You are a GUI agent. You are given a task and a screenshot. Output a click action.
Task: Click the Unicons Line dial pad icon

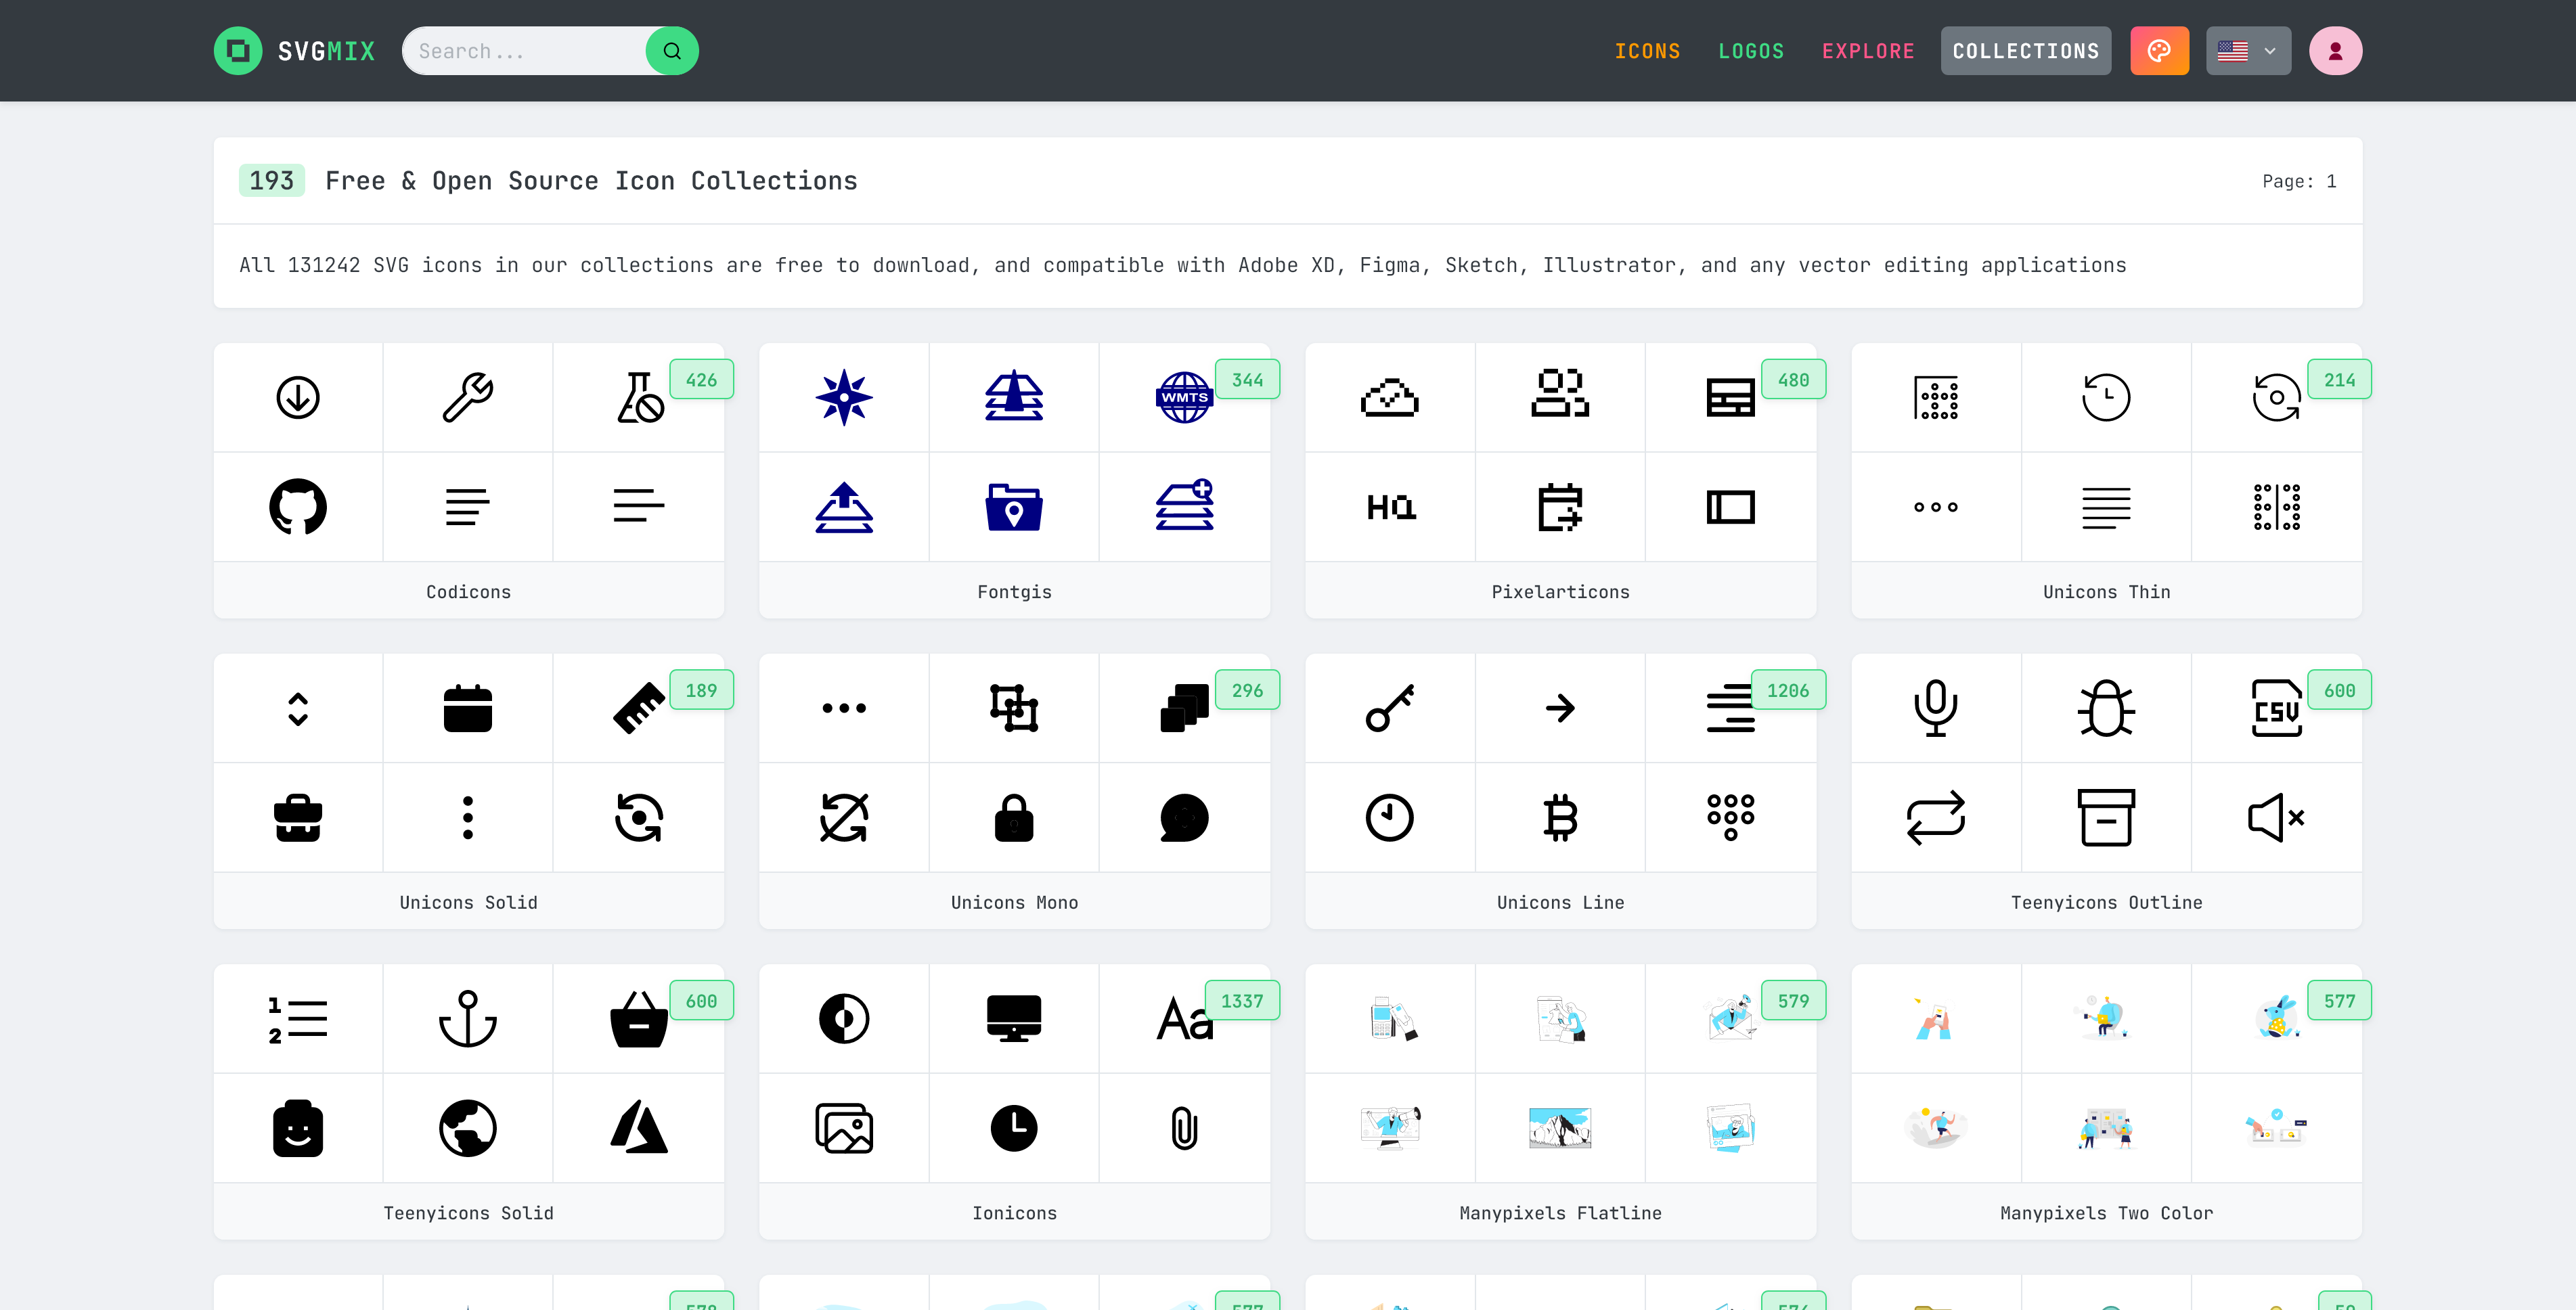1731,818
